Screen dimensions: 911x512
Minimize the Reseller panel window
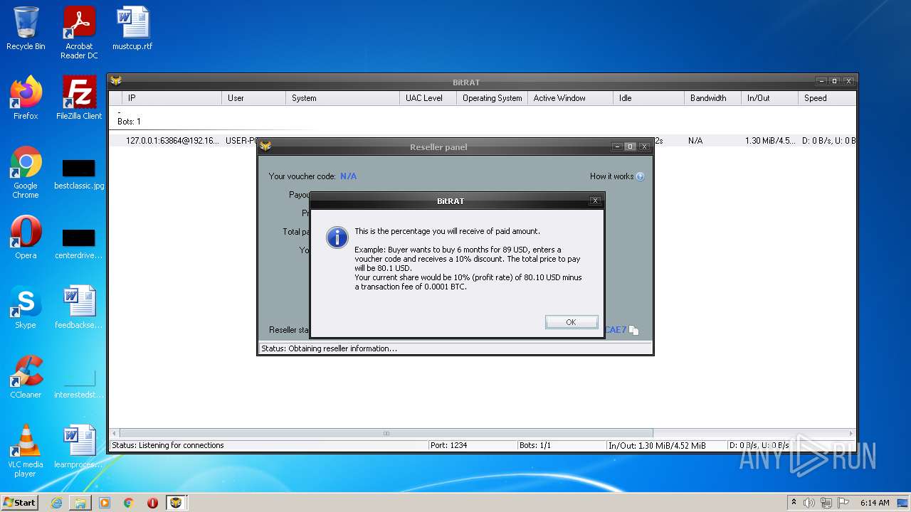coord(617,146)
